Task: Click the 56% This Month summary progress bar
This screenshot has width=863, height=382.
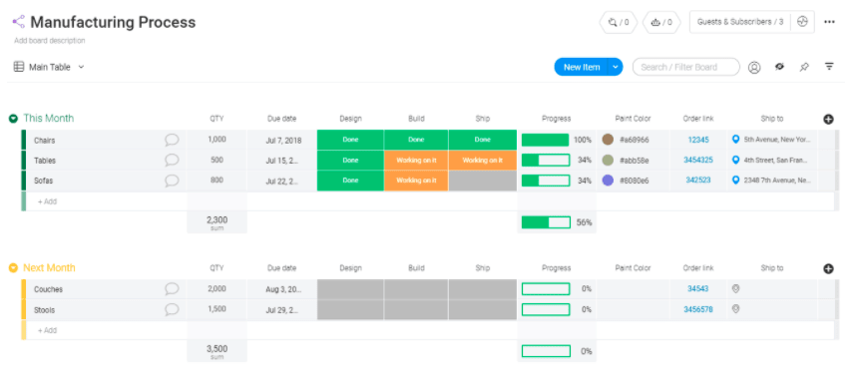Action: point(546,222)
